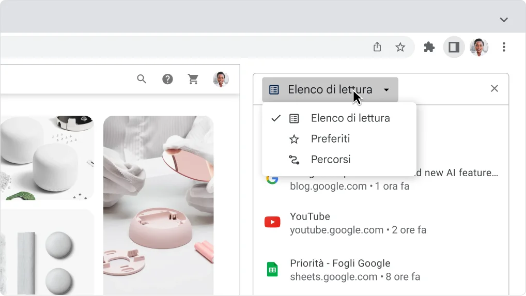Open the help question mark icon

click(167, 79)
